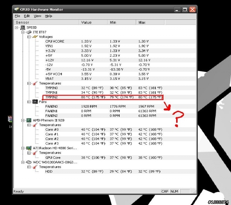Image resolution: width=231 pixels, height=205 pixels.
Task: Select the CPU VCORE row
Action: (120, 42)
